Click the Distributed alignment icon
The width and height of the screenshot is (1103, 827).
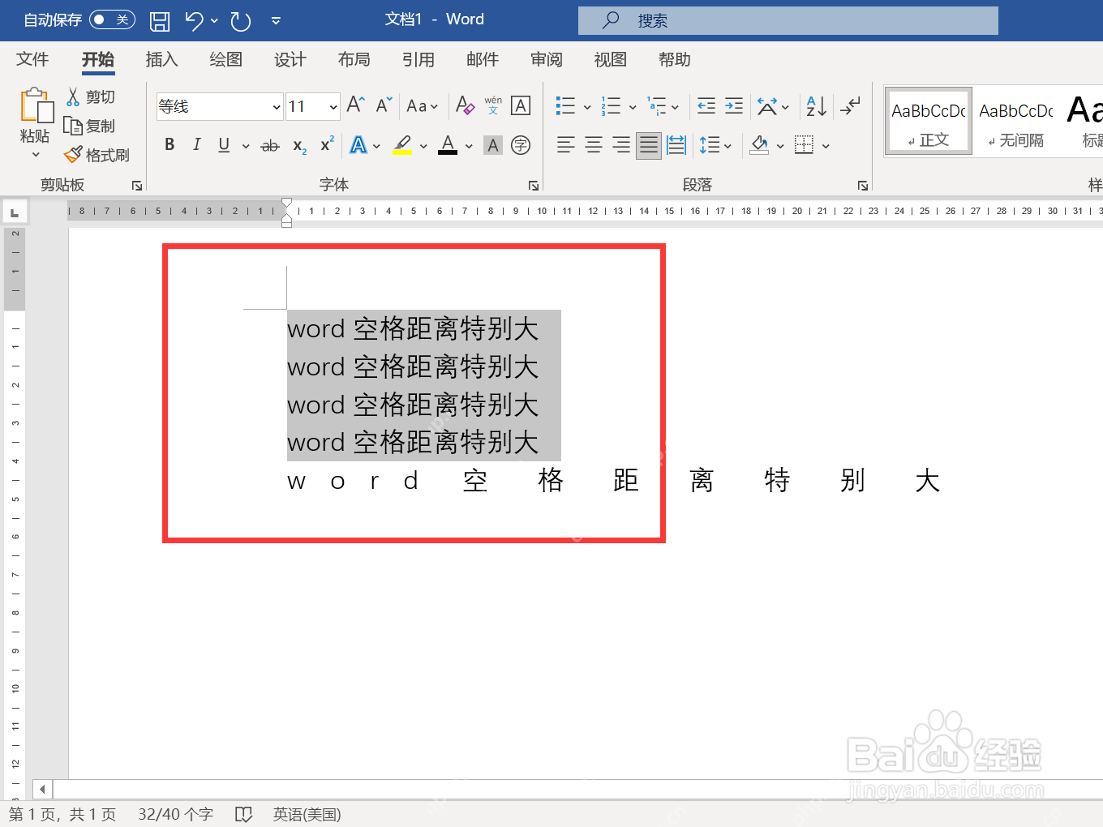tap(676, 145)
